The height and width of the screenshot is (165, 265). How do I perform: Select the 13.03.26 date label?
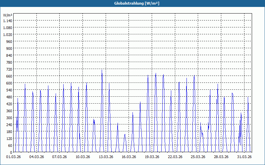106,157
